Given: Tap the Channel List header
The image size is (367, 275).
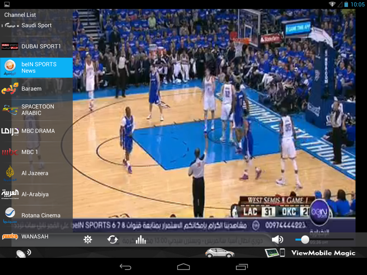Looking at the screenshot, I should tap(20, 15).
